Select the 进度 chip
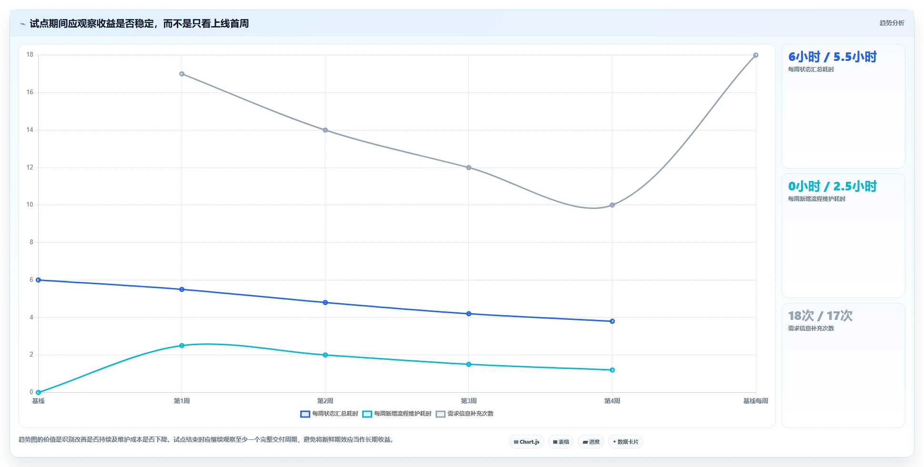 (591, 442)
